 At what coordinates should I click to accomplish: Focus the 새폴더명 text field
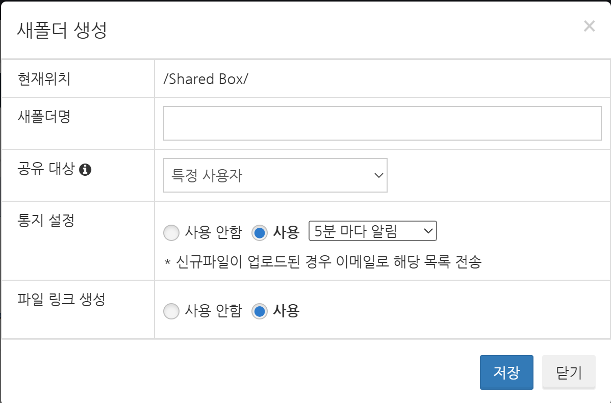point(382,123)
